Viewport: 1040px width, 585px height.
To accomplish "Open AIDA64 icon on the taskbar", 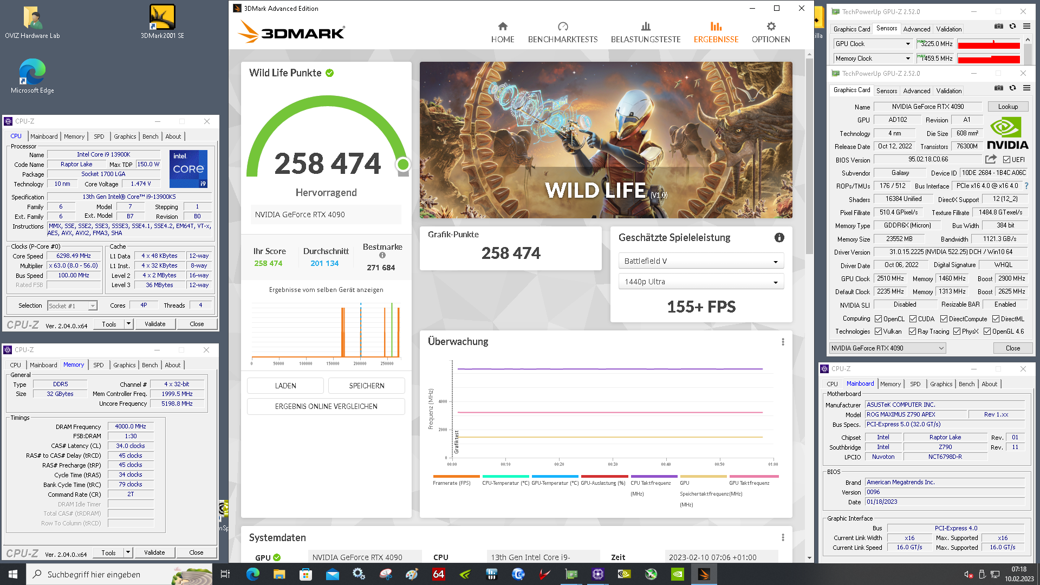I will [x=438, y=574].
